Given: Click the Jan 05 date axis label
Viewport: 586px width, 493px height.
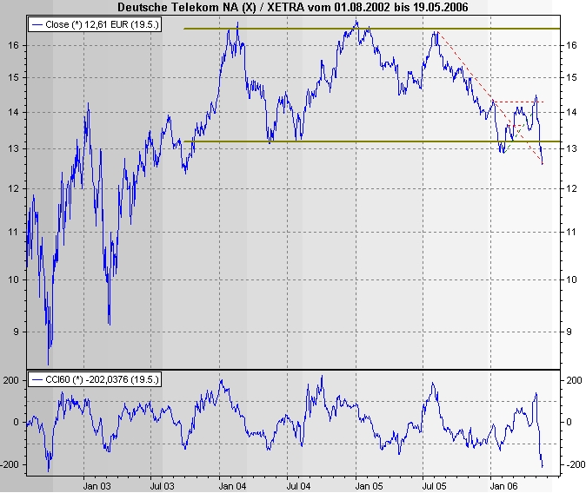Looking at the screenshot, I should 369,485.
